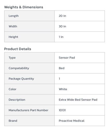Select the Compatability label cell

click(x=29, y=68)
